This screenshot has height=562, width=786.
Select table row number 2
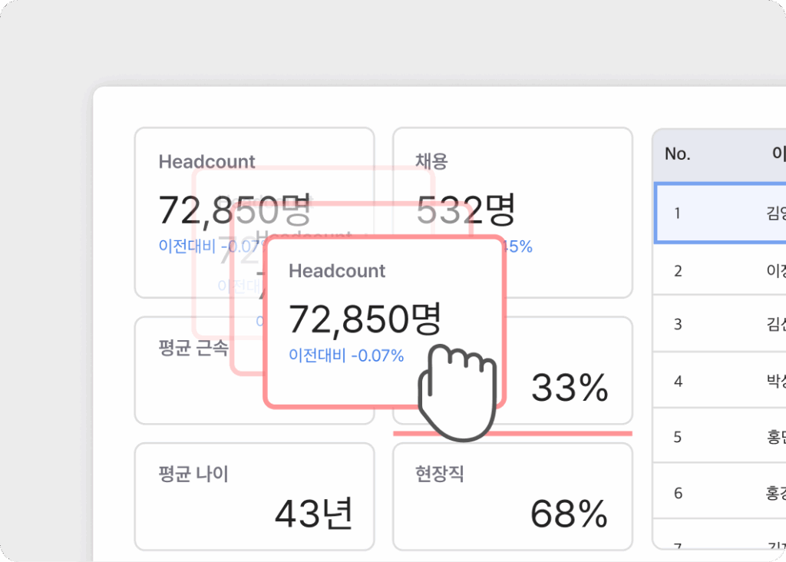click(720, 270)
